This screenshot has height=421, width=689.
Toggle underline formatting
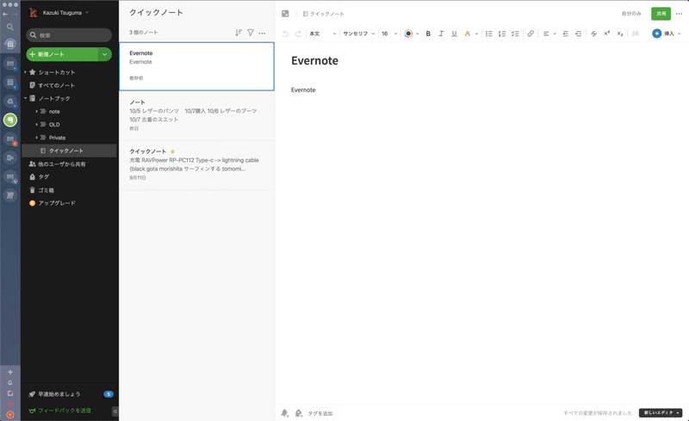[x=455, y=34]
